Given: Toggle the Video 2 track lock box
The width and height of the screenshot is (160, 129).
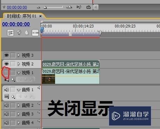Looking at the screenshot, I should pyautogui.click(x=13, y=64).
